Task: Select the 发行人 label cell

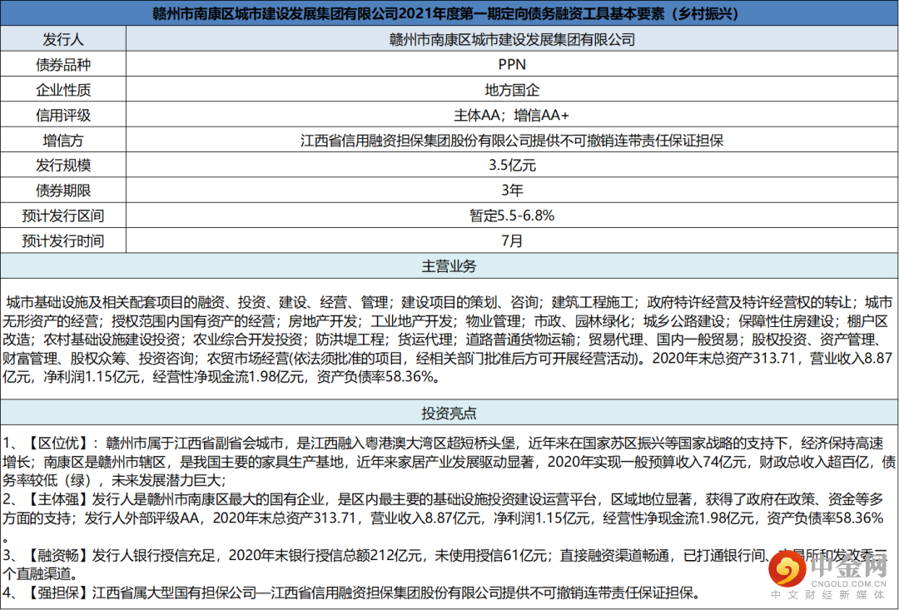Action: pyautogui.click(x=63, y=39)
